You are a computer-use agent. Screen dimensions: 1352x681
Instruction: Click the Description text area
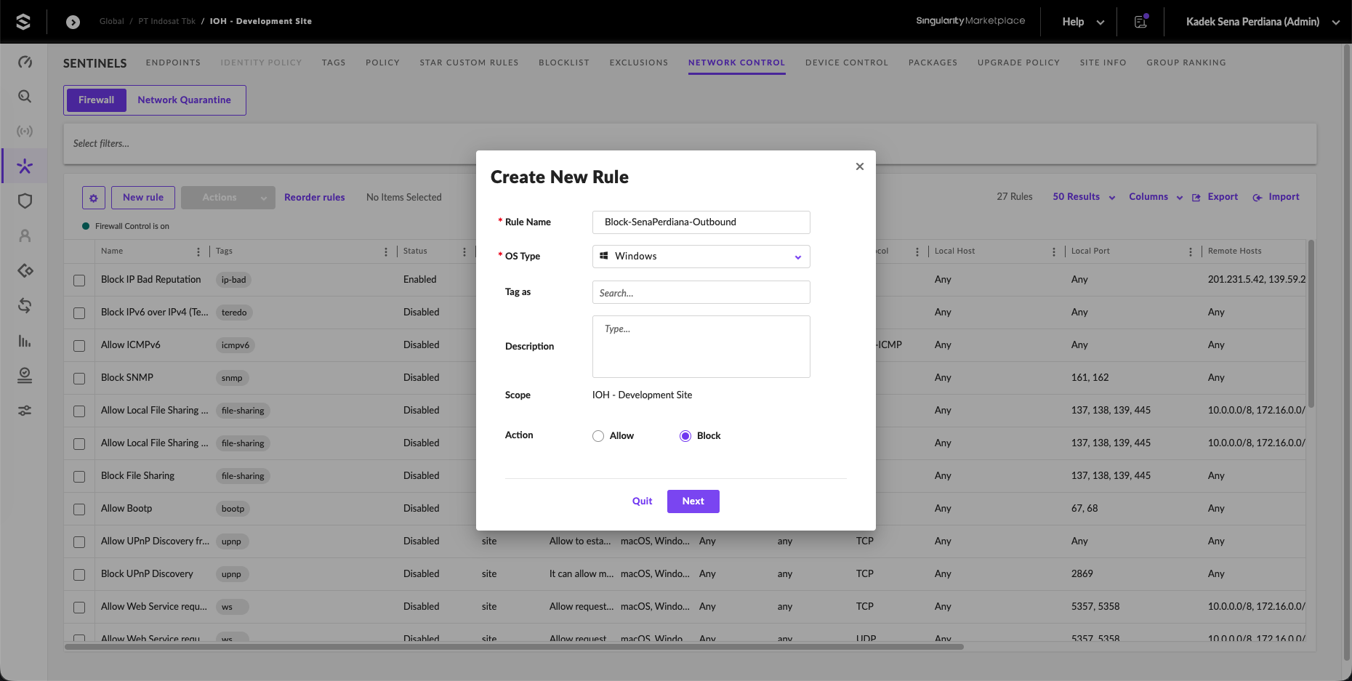coord(701,347)
